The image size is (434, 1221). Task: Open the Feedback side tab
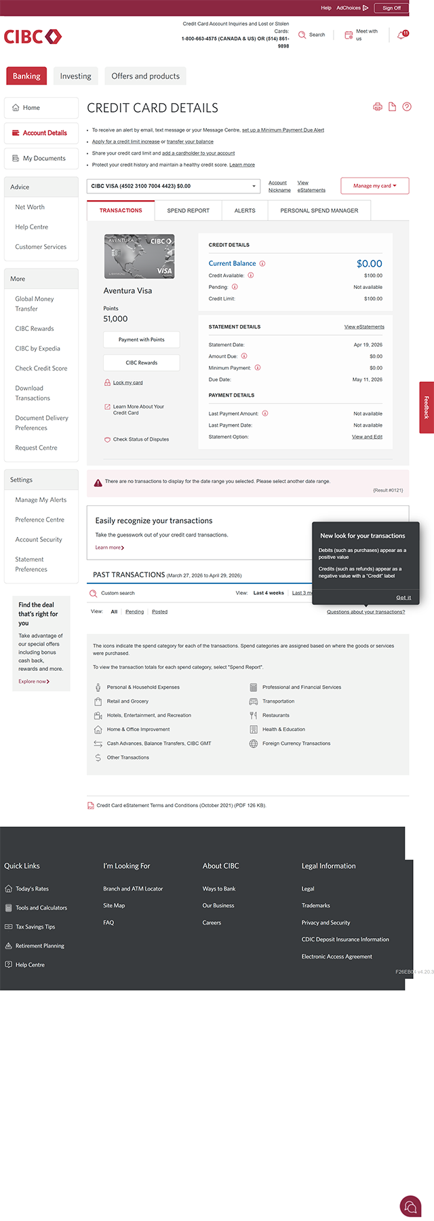pos(427,407)
